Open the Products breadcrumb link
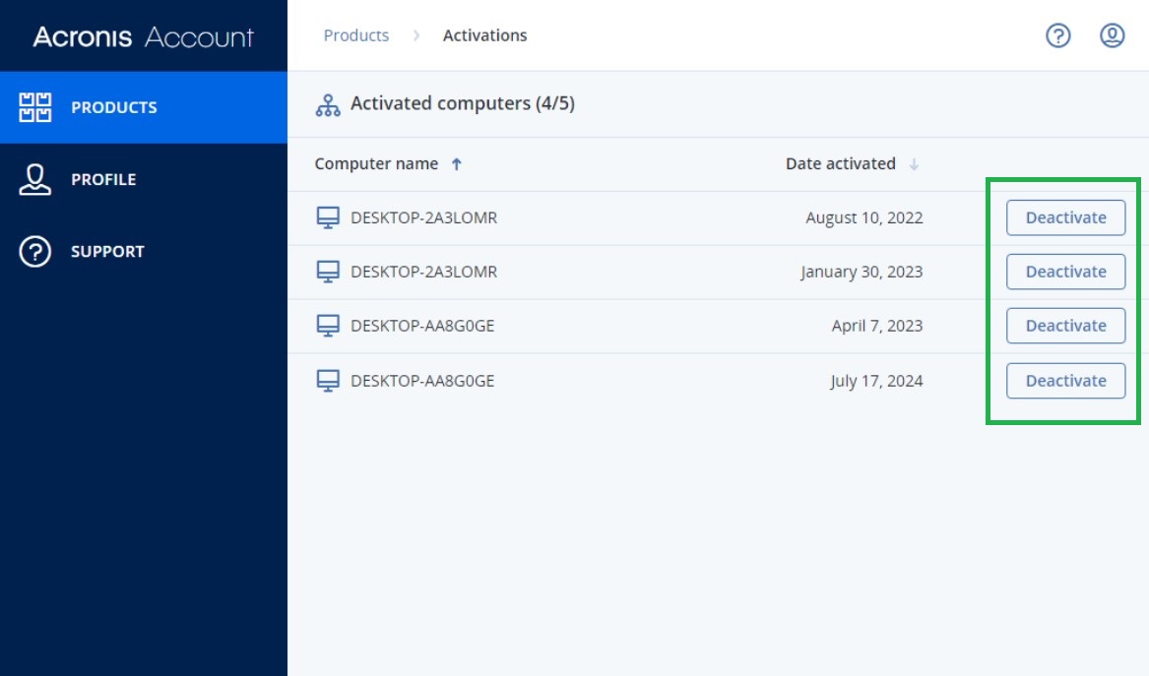 (x=356, y=35)
